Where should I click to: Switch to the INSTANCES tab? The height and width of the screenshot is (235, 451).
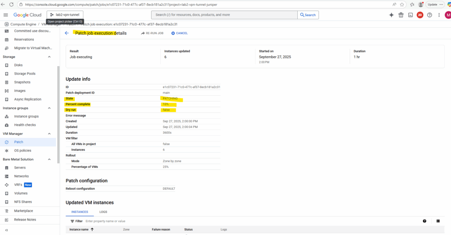coord(80,212)
